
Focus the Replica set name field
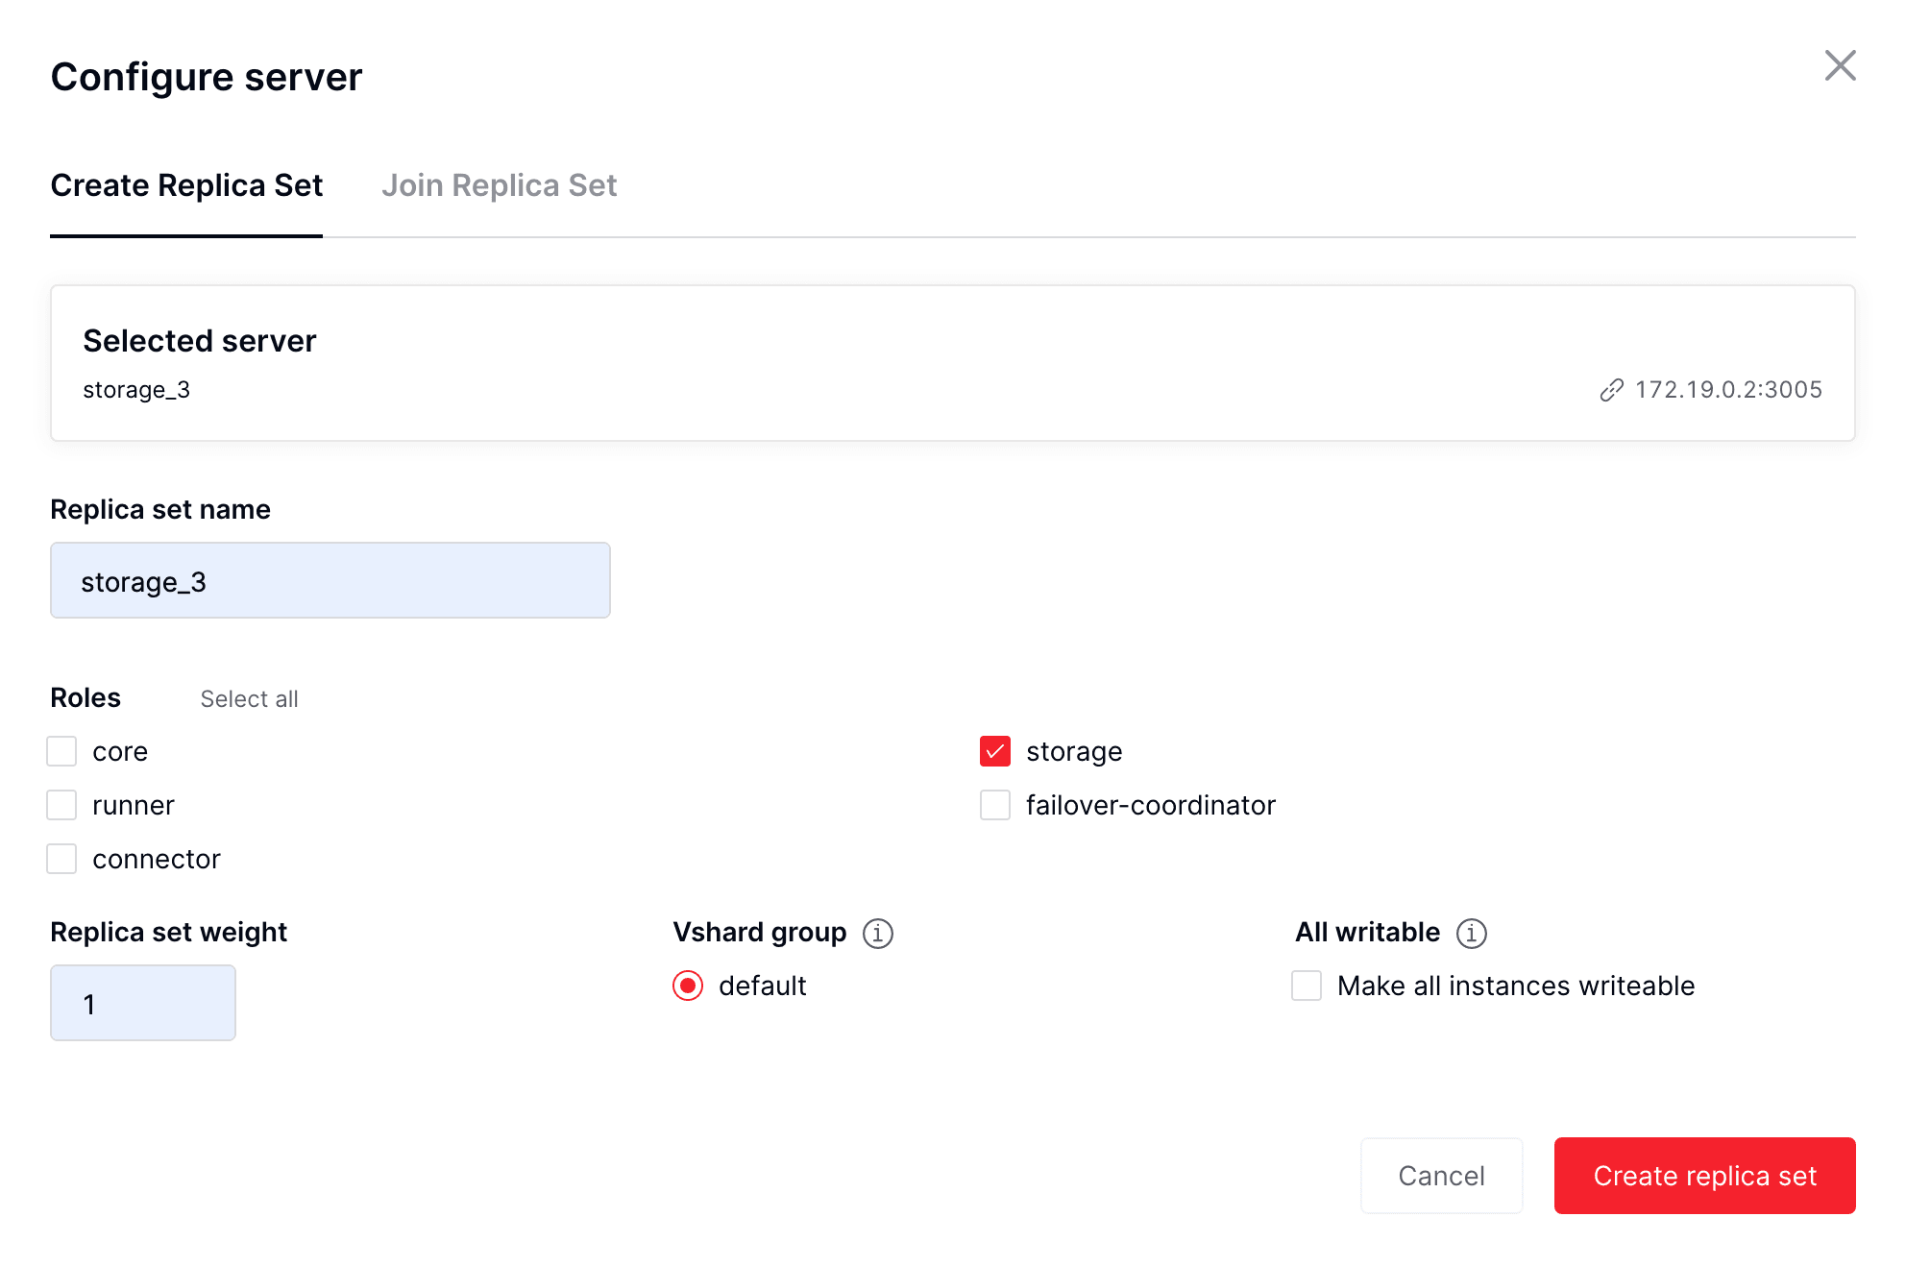coord(330,580)
